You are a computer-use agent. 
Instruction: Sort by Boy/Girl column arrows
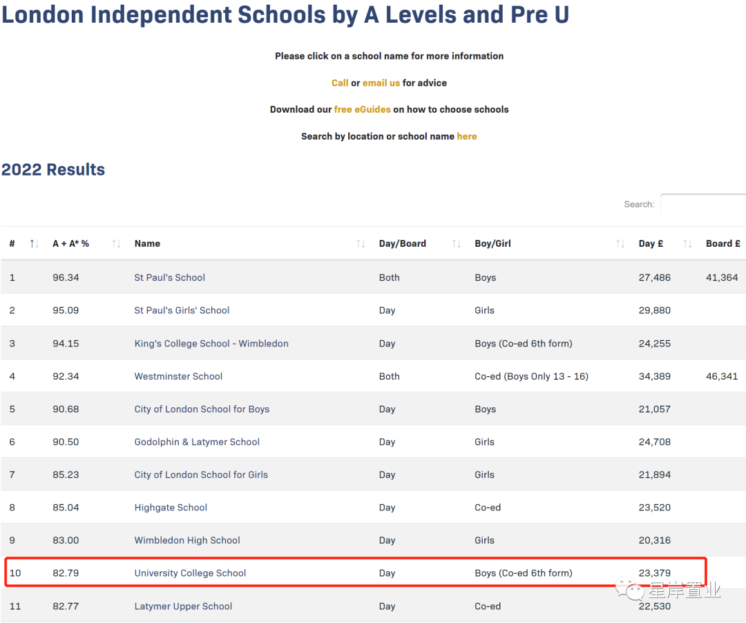pos(620,244)
